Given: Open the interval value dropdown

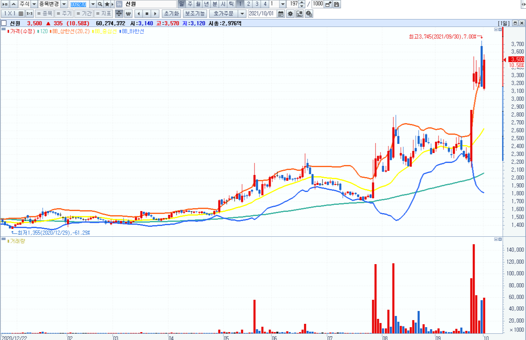Looking at the screenshot, I should point(283,4).
